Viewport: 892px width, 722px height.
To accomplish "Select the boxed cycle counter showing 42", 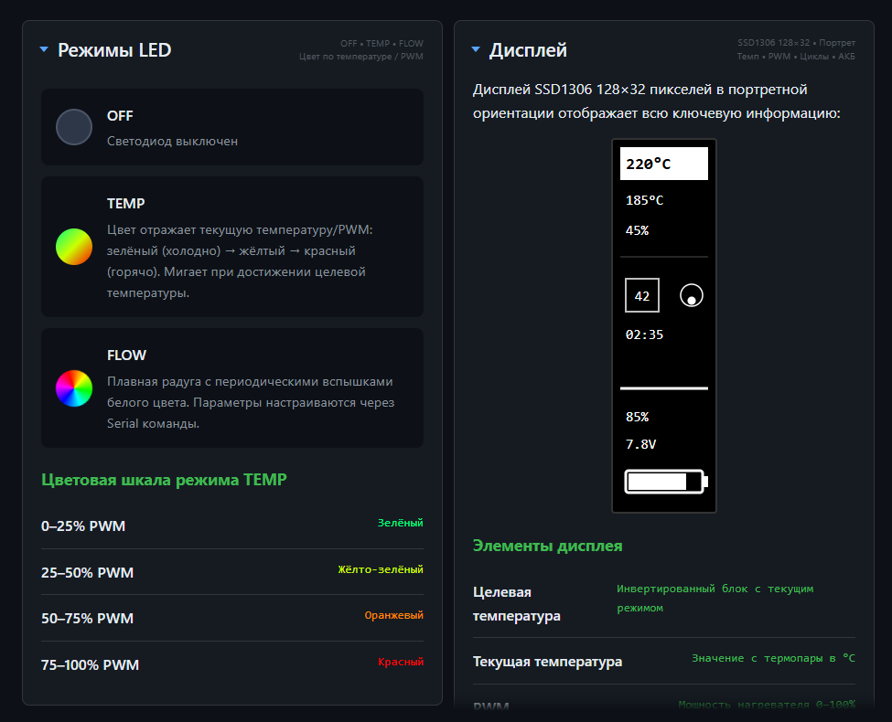I will 641,294.
